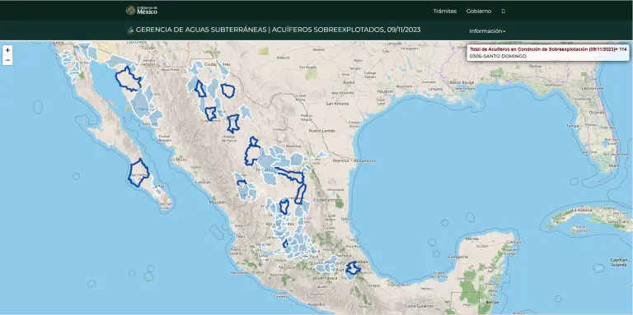Zoom in on the map with plus button
Viewport: 633px width, 315px height.
tap(7, 50)
